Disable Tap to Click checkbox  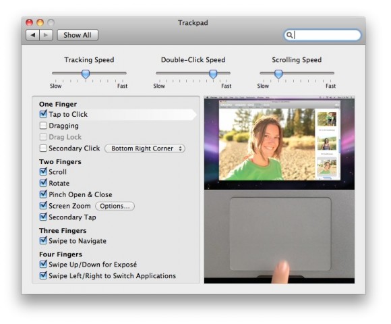coord(43,114)
